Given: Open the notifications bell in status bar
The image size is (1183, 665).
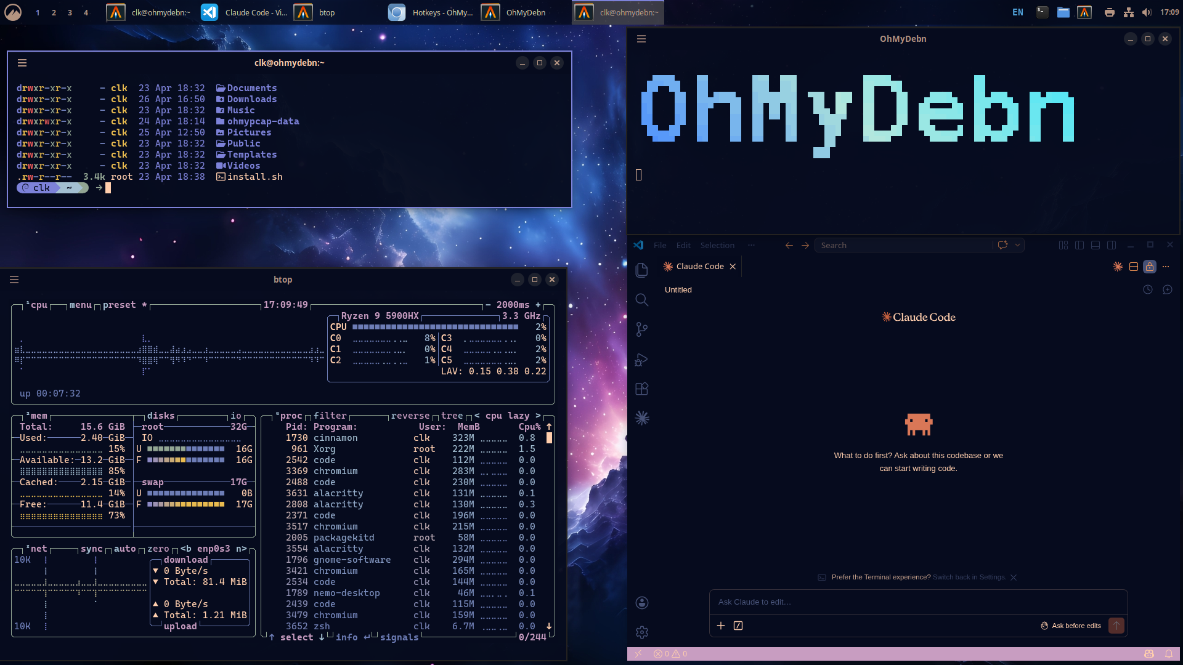Looking at the screenshot, I should [1169, 654].
